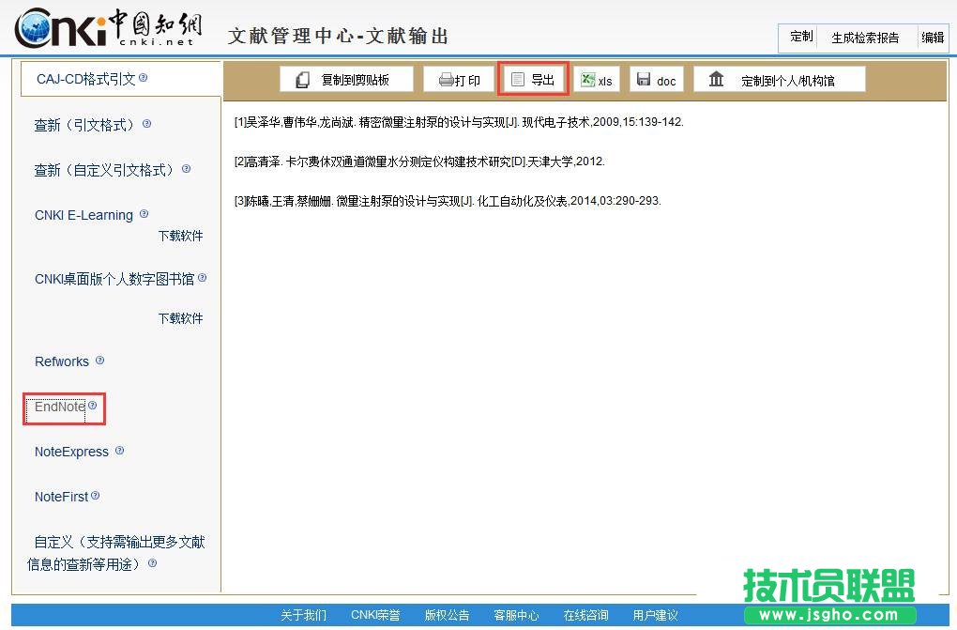
Task: Click the doc export icon
Action: 645,80
